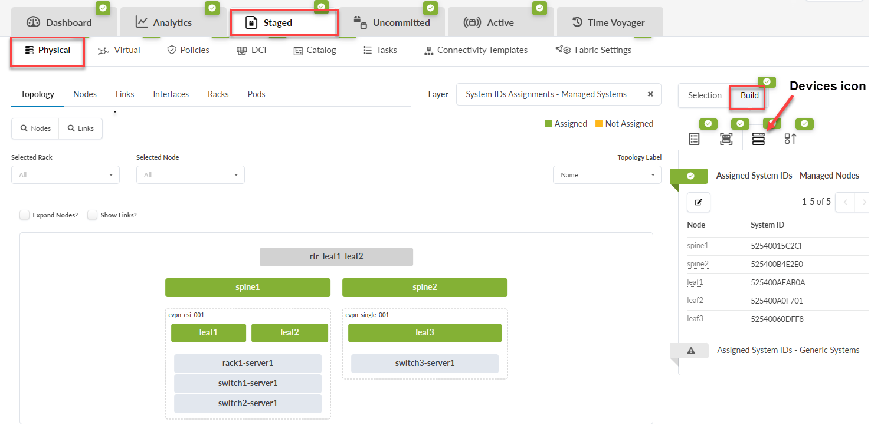Switch to the Links view tab
Screen dimensions: 871x445
(125, 94)
